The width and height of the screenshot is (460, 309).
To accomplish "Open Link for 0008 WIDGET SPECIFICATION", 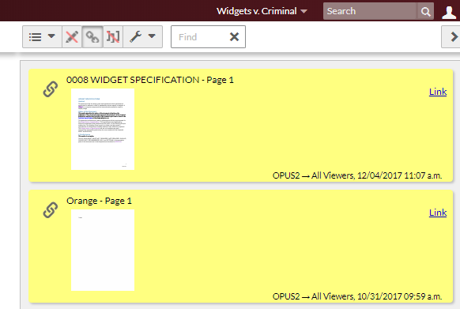I will [438, 92].
